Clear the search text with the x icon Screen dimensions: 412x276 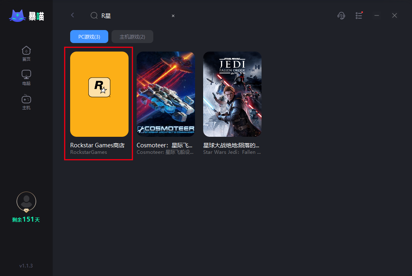click(173, 16)
